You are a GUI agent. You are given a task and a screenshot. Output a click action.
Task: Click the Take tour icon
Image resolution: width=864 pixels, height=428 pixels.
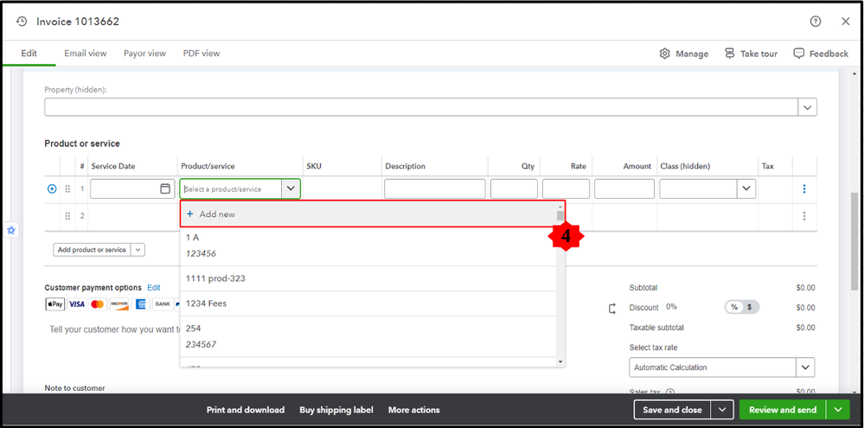(730, 54)
